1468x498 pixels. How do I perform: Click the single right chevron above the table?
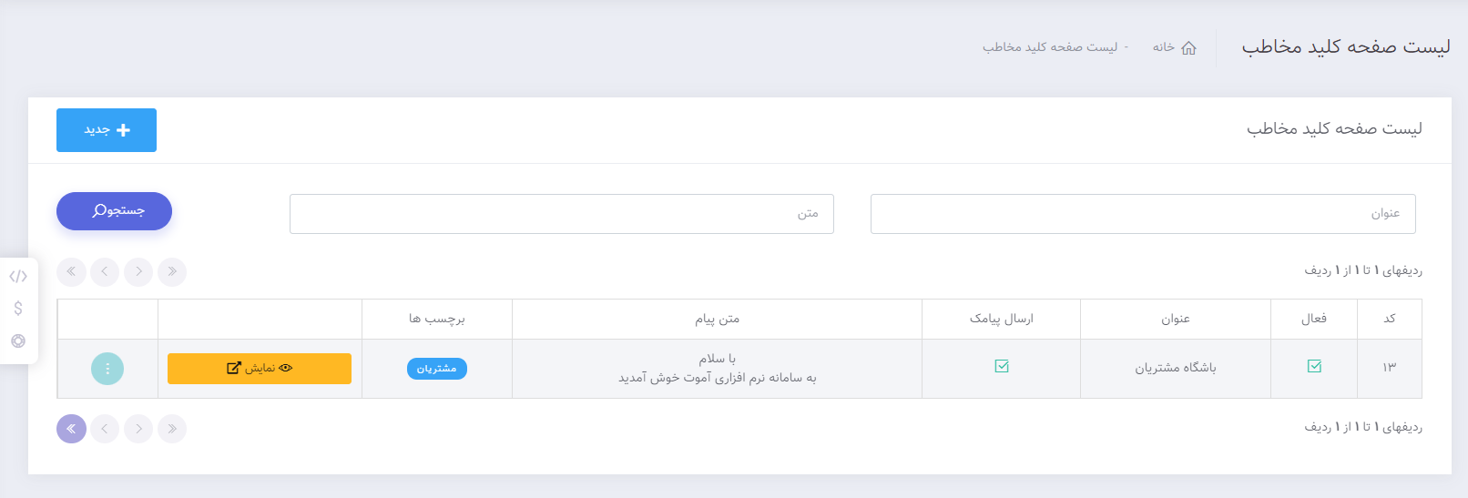pos(138,272)
